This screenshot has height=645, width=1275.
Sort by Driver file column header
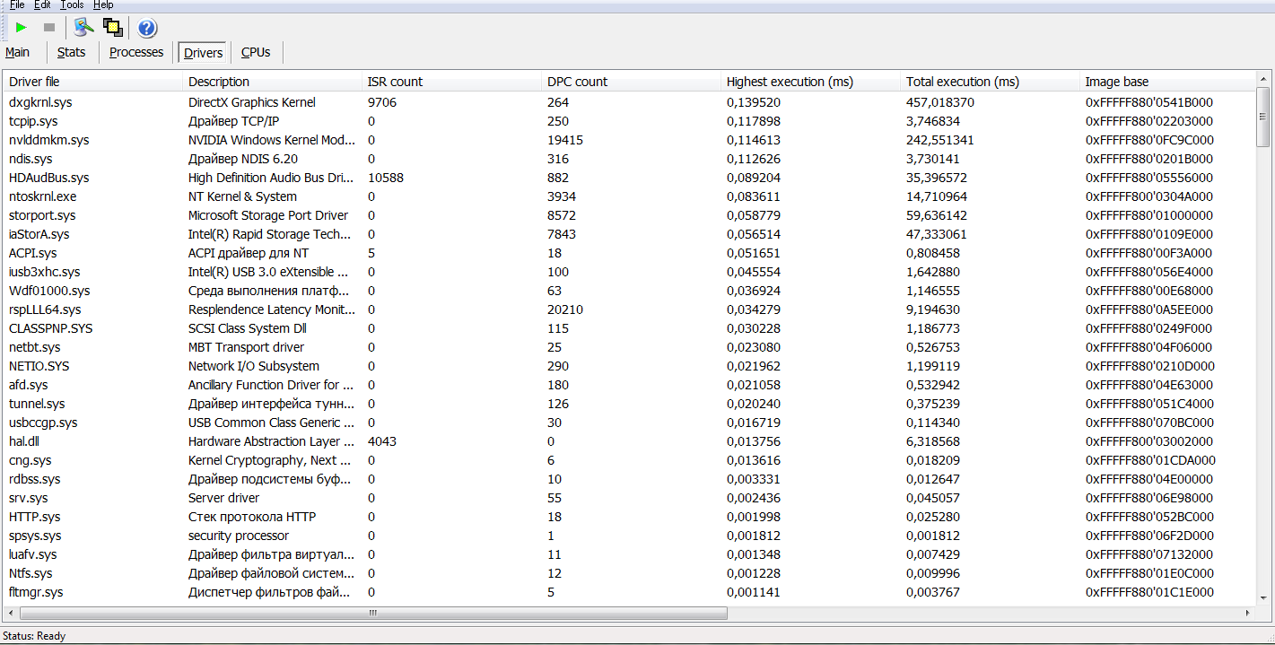pyautogui.click(x=92, y=82)
